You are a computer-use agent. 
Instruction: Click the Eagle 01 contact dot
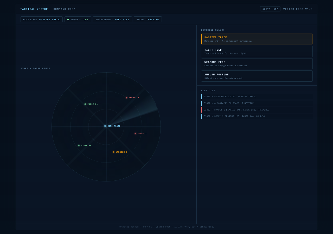pos(85,104)
